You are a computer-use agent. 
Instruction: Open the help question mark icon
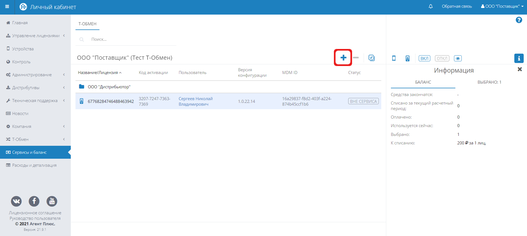519,20
